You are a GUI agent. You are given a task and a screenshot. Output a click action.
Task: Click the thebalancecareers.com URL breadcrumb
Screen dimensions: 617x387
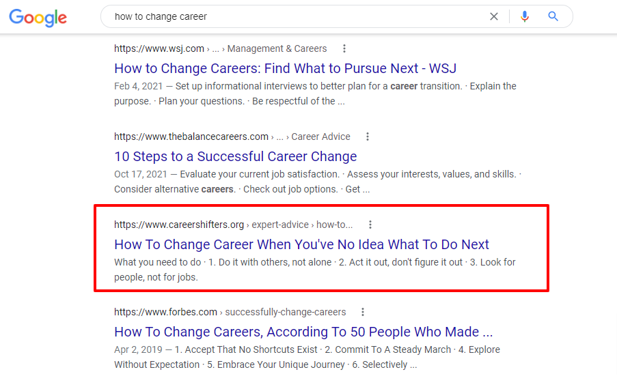coord(191,137)
